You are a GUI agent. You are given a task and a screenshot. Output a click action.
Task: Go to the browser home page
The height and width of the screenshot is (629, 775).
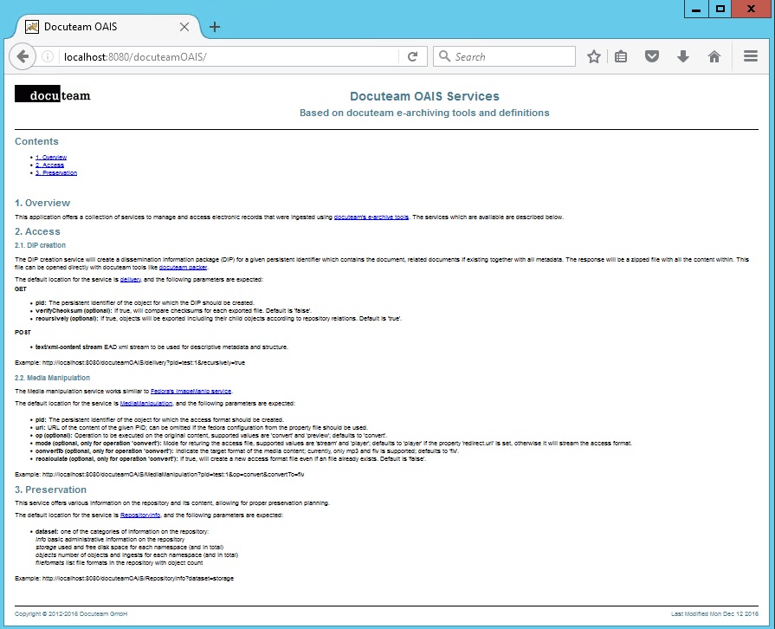point(714,57)
